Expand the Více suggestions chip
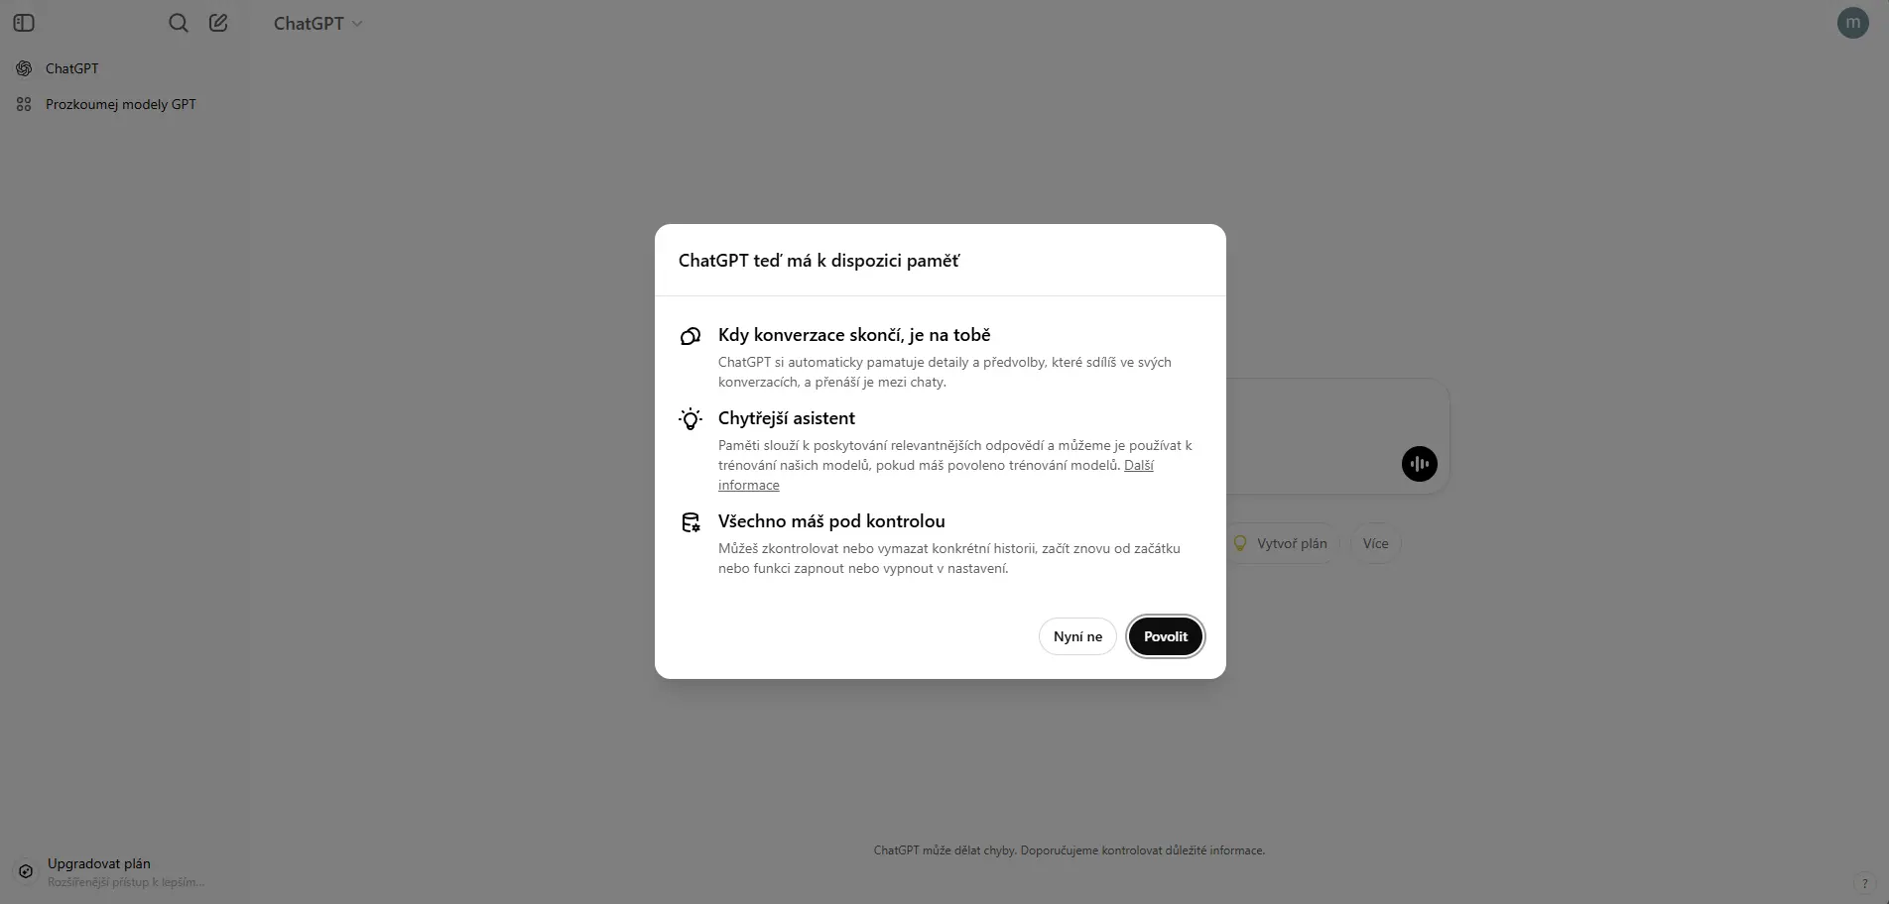 pos(1375,543)
